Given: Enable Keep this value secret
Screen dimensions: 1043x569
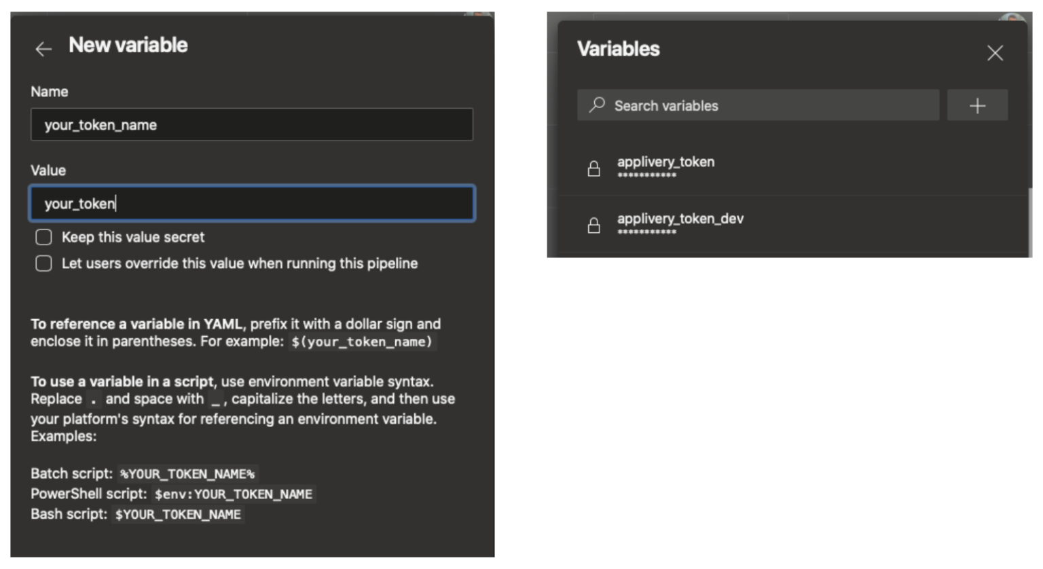Looking at the screenshot, I should [43, 237].
